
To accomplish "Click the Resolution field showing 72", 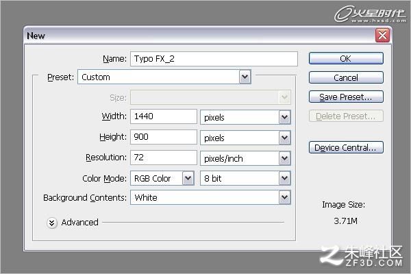I will pyautogui.click(x=164, y=158).
